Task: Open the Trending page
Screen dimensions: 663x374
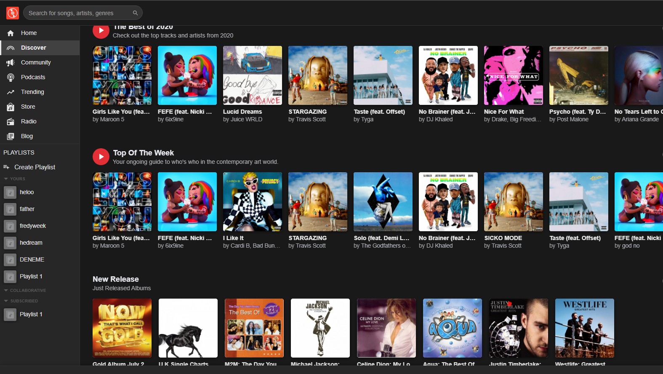Action: point(32,92)
